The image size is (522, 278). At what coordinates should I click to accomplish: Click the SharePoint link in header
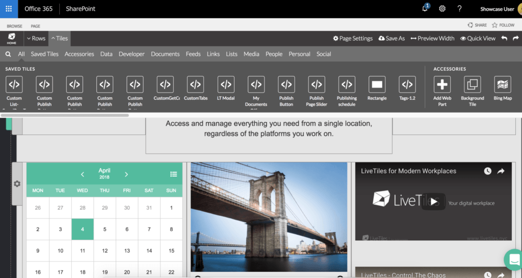tap(81, 9)
